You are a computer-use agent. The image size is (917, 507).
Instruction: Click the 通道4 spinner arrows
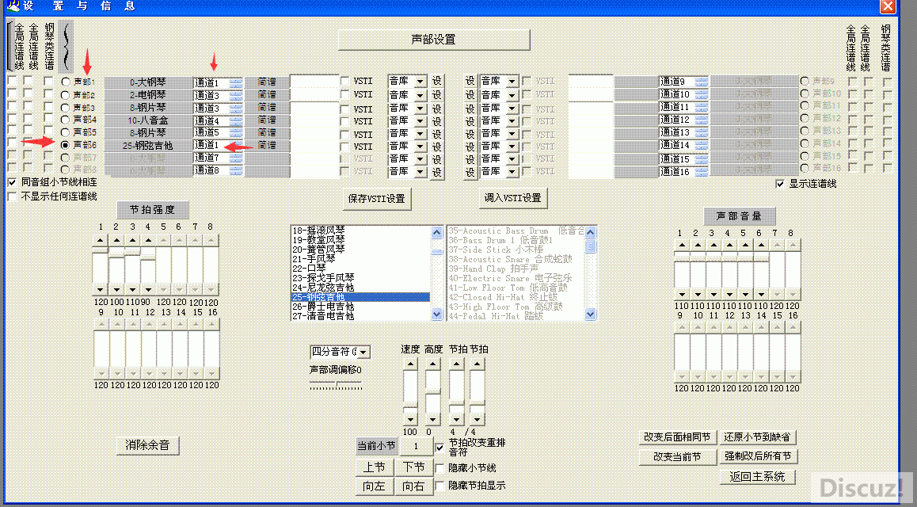pos(236,121)
